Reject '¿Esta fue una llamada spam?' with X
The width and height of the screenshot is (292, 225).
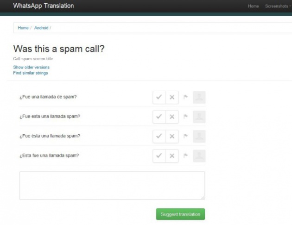tap(172, 156)
